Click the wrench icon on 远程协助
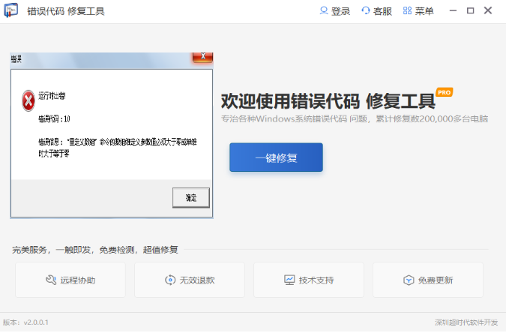 click(51, 280)
